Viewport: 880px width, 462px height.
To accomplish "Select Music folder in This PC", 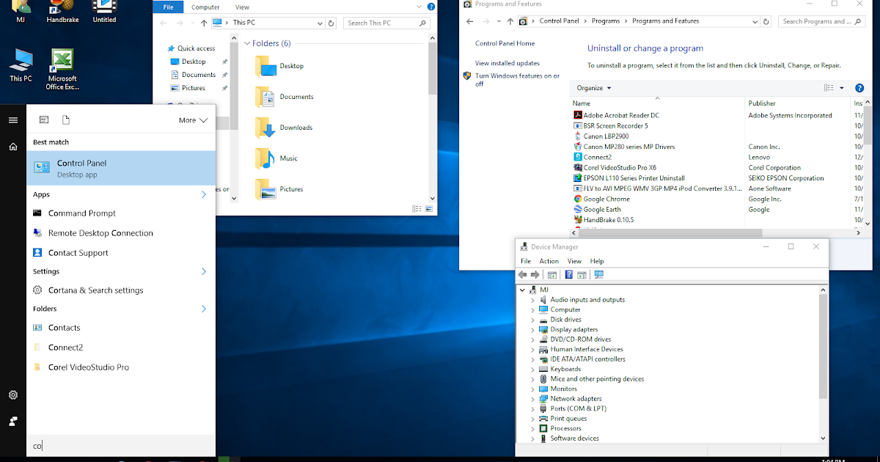I will point(277,158).
